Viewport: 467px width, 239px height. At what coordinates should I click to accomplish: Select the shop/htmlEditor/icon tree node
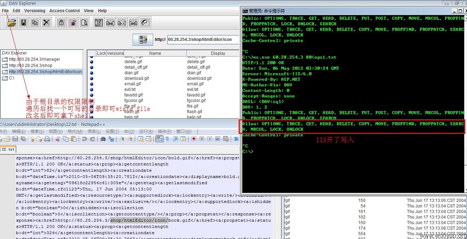(45, 72)
